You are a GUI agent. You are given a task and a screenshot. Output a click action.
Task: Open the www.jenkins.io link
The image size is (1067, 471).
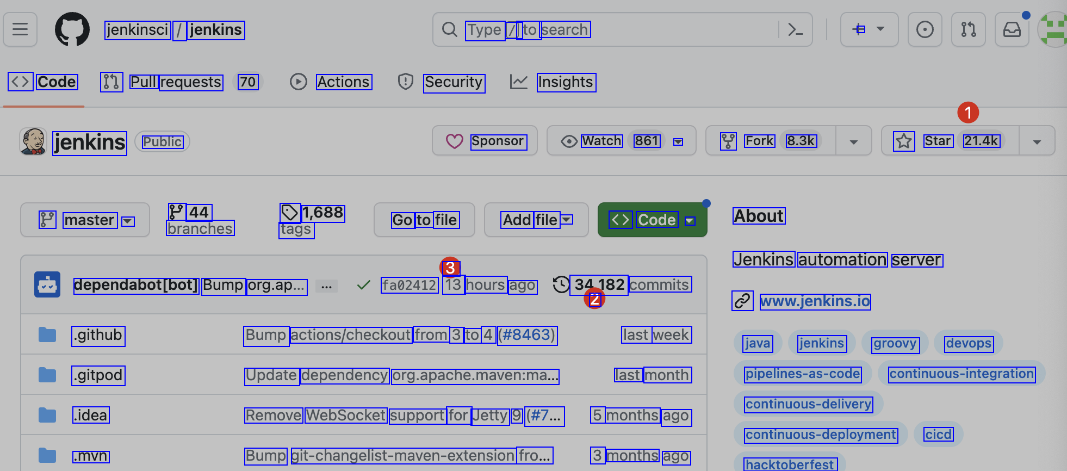[815, 301]
